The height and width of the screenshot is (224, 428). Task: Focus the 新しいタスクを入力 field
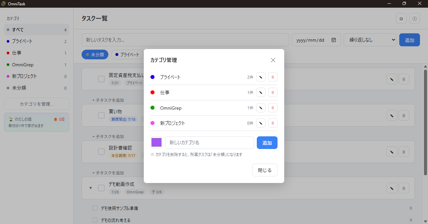coord(185,40)
